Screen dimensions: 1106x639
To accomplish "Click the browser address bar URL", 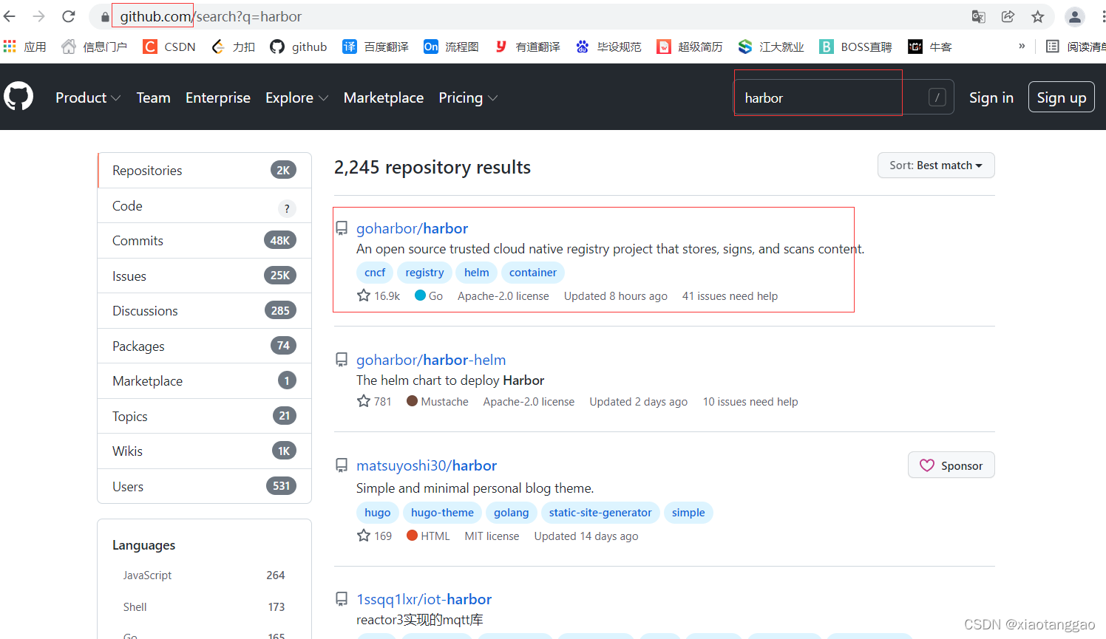I will [x=211, y=16].
